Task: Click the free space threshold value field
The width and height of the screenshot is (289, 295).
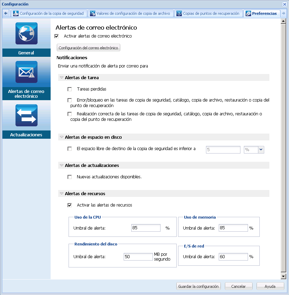Action: [x=223, y=150]
